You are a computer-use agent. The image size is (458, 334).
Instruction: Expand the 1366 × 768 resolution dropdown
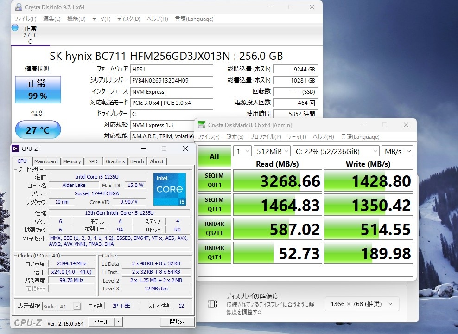362,304
